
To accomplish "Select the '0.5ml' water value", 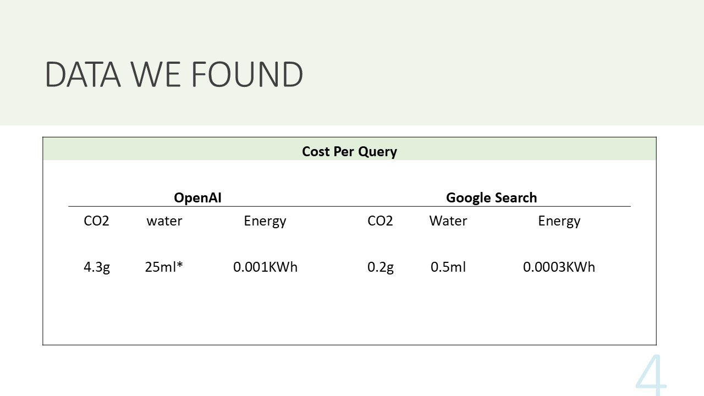I will pyautogui.click(x=448, y=267).
